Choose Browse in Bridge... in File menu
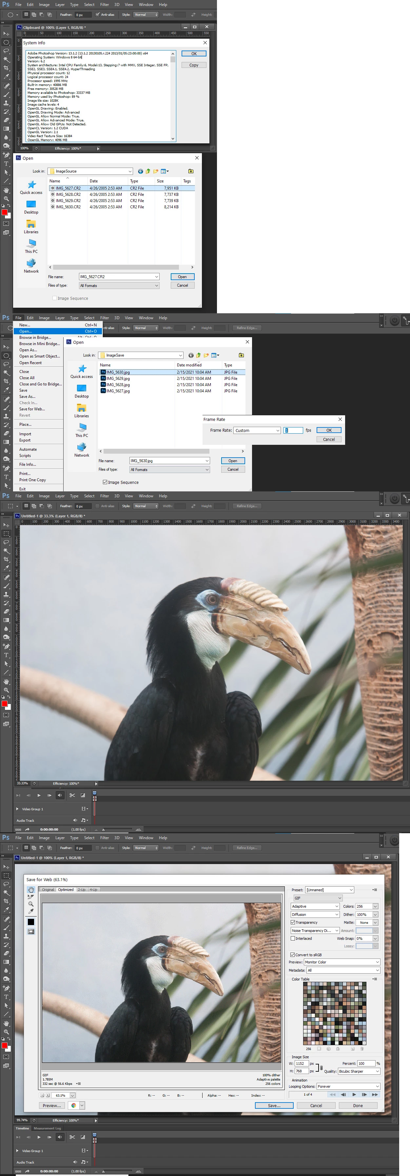The width and height of the screenshot is (410, 1176). tap(35, 337)
